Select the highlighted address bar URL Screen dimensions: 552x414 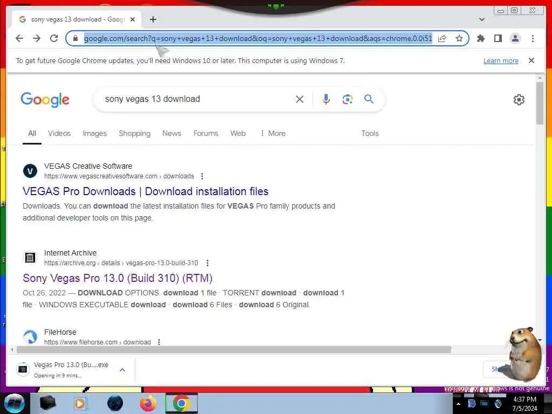click(x=258, y=38)
